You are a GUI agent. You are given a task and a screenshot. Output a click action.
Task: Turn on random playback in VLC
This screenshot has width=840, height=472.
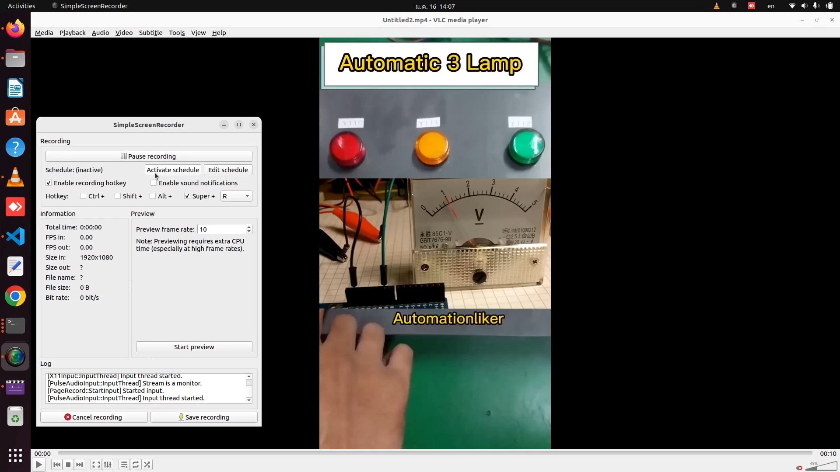(x=147, y=465)
